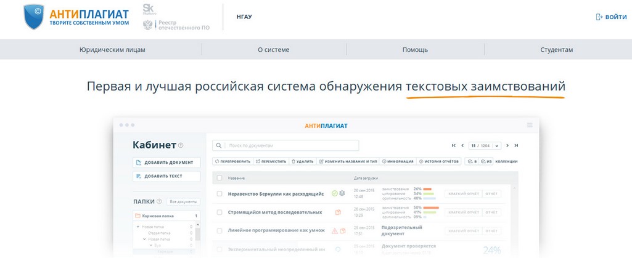Expand the Корневая папка folder
This screenshot has width=632, height=258.
[x=138, y=216]
